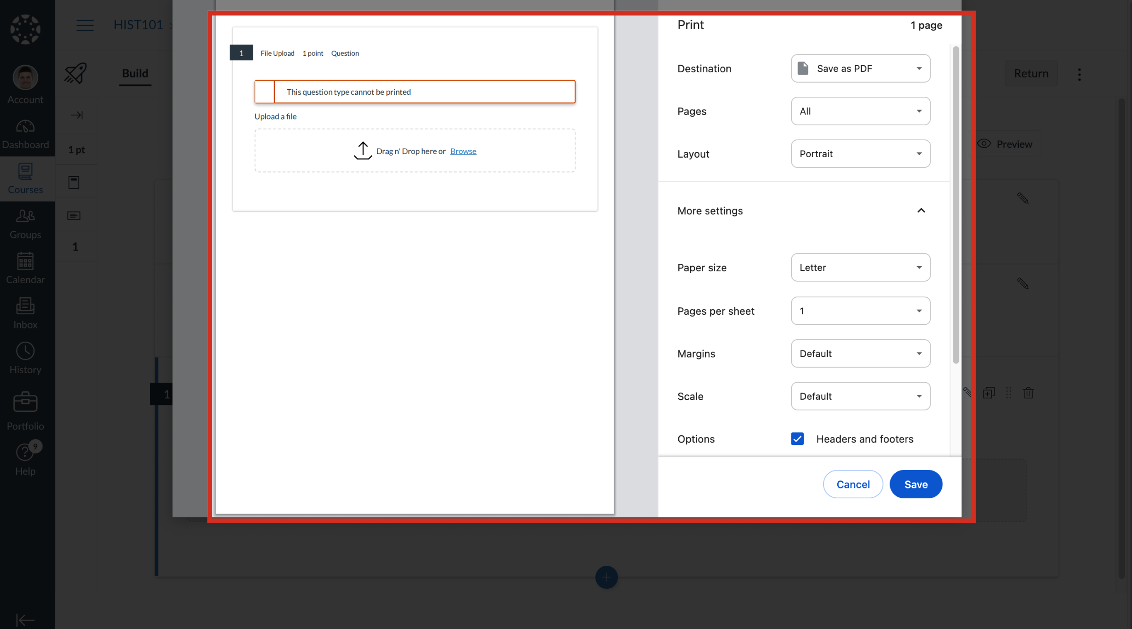Open Groups in global navigation
Viewport: 1132px width, 629px height.
(25, 224)
